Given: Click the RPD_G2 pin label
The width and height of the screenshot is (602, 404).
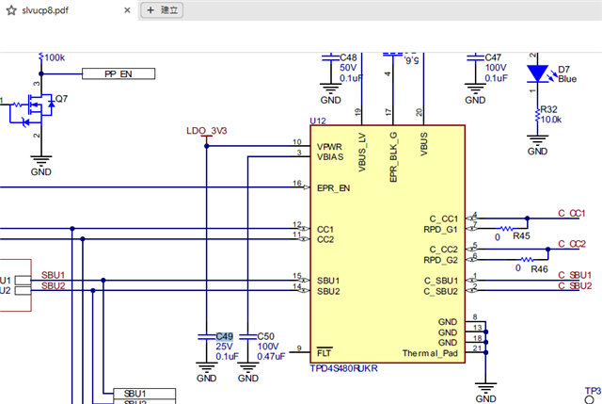Looking at the screenshot, I should click(440, 260).
